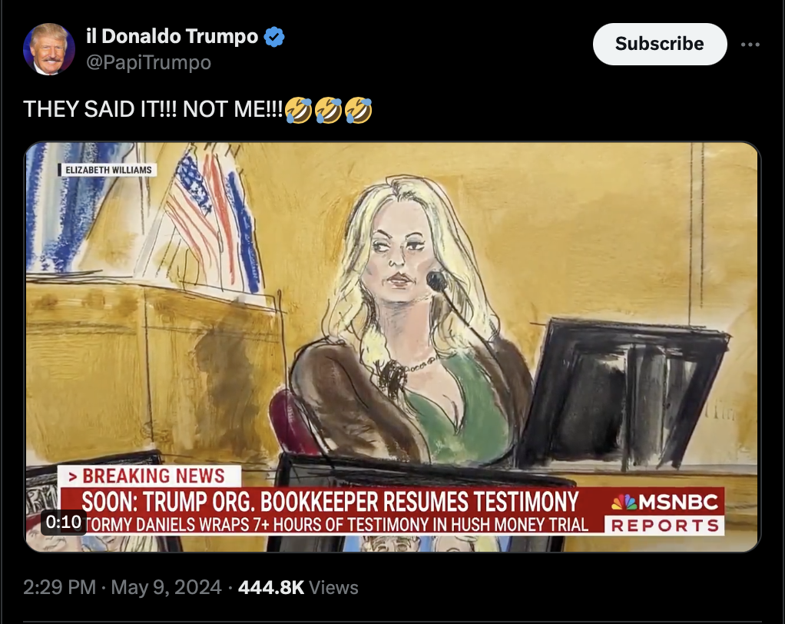This screenshot has width=785, height=624.
Task: Open the three-dot more options menu
Action: (x=750, y=45)
